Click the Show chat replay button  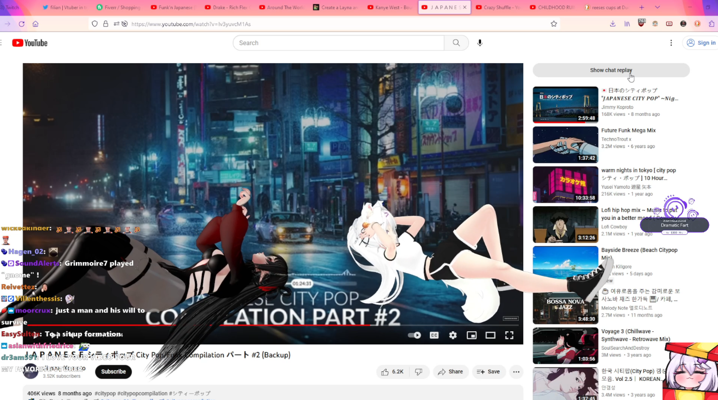pyautogui.click(x=611, y=70)
